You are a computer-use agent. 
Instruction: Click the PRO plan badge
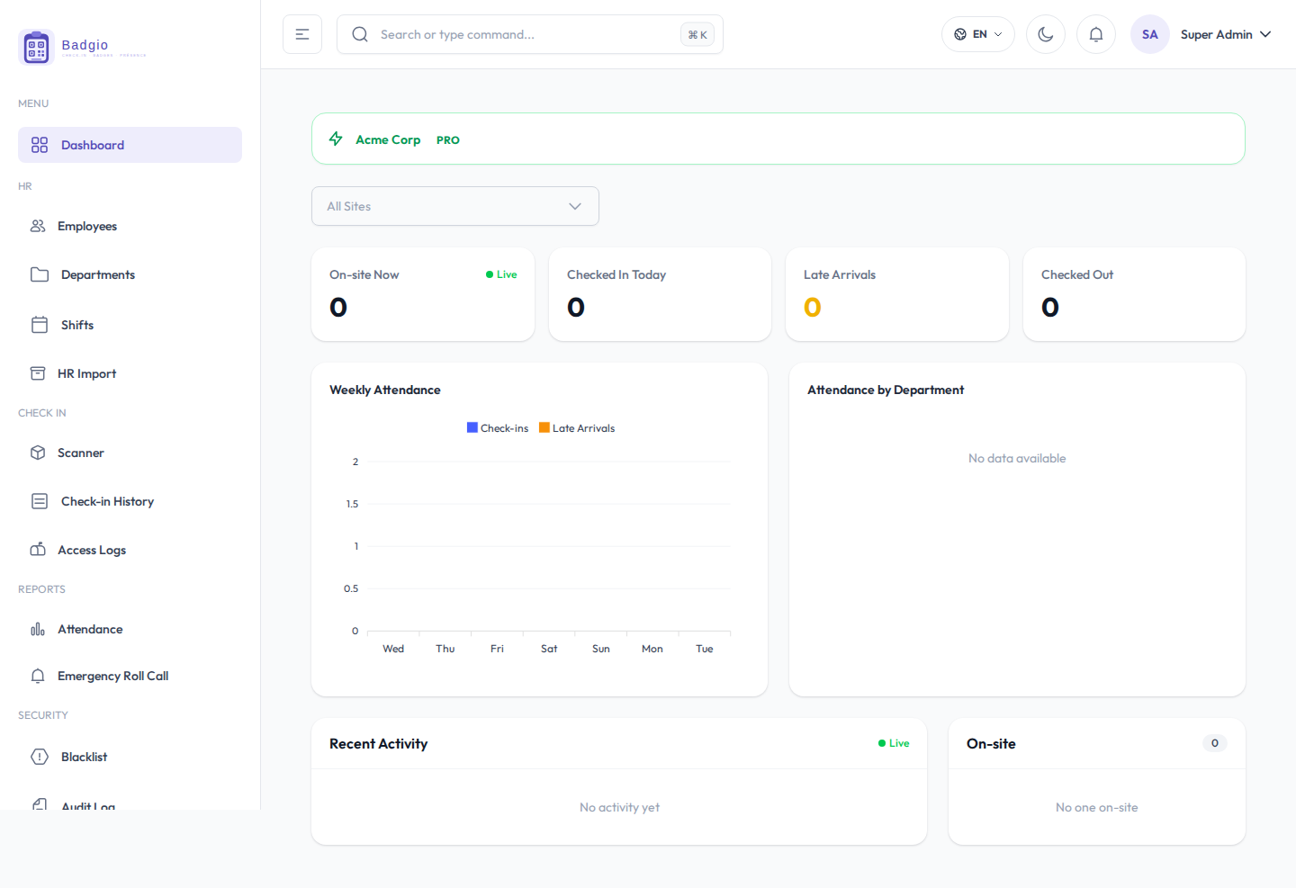(448, 140)
